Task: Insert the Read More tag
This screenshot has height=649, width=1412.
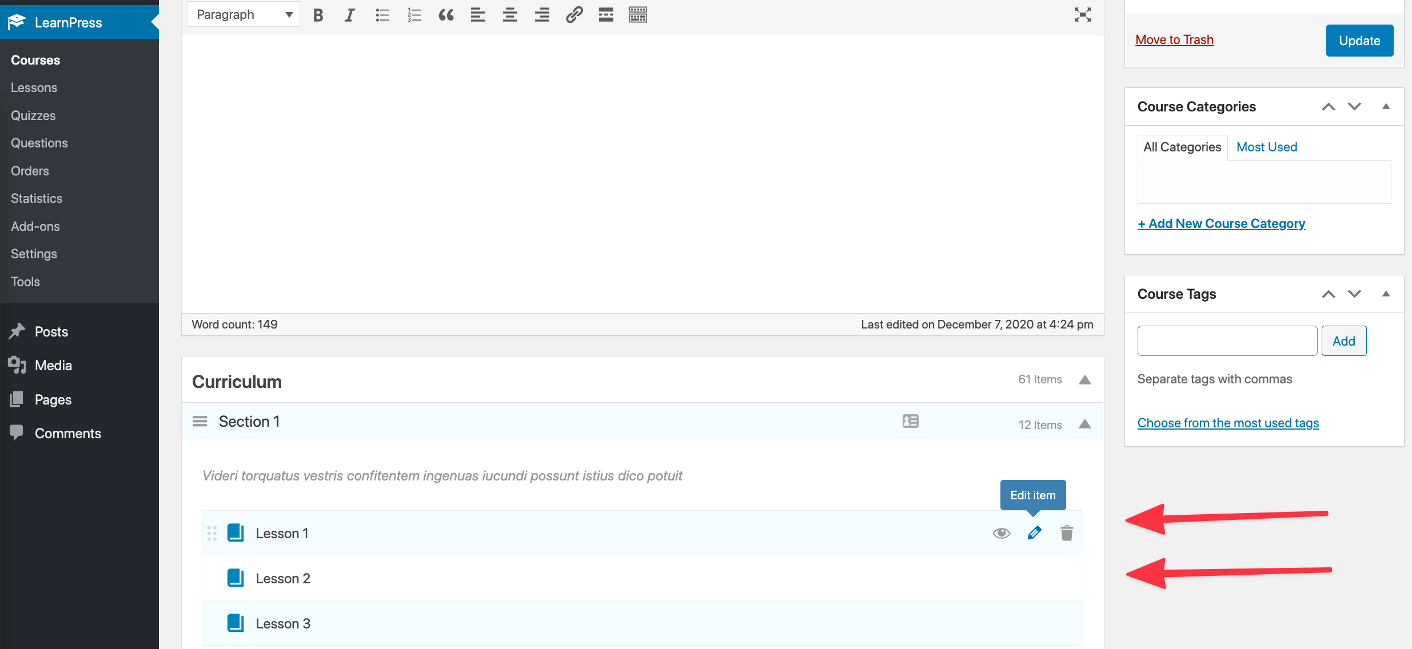Action: [606, 15]
